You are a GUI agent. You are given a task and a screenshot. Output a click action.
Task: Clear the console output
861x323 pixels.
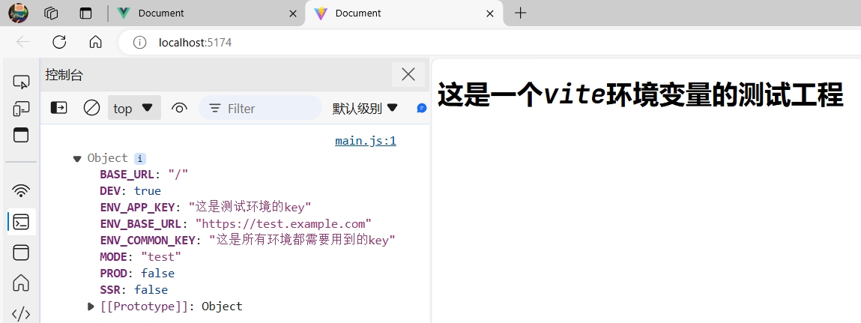(91, 108)
